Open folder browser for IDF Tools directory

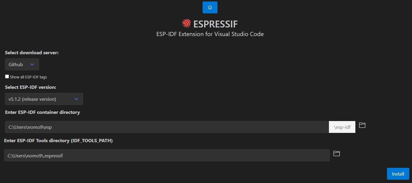click(x=336, y=153)
